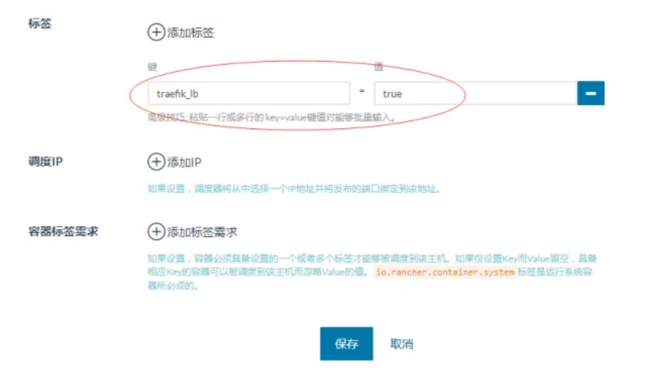Click the plus circle icon beside 添加标签需求
Viewport: 662px width, 375px height.
tap(156, 231)
